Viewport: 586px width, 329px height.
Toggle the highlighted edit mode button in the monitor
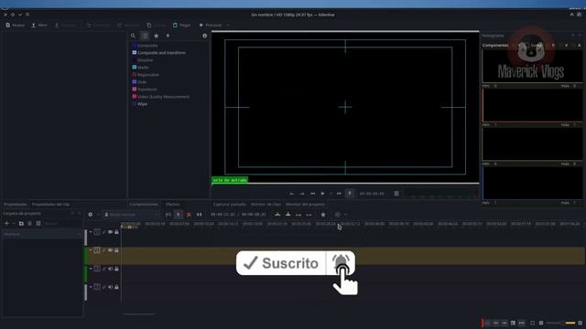350,194
